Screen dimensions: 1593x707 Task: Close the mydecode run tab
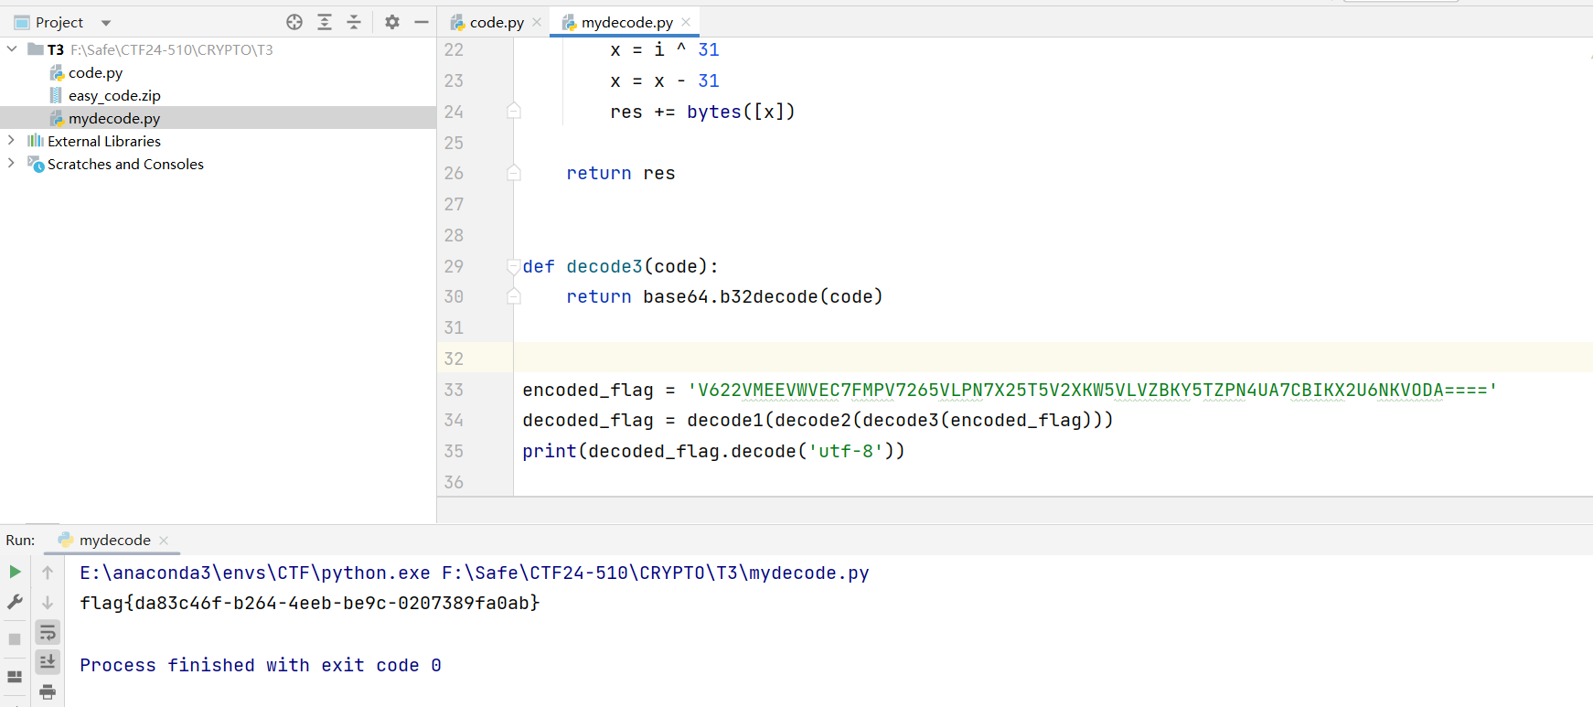click(164, 541)
